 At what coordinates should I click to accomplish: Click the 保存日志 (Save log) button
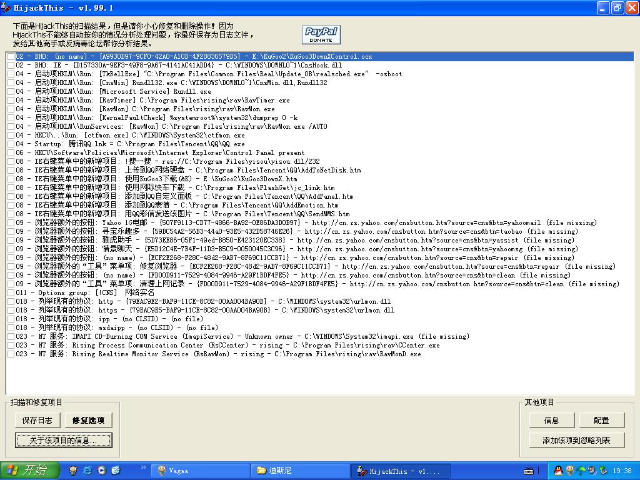tap(37, 420)
